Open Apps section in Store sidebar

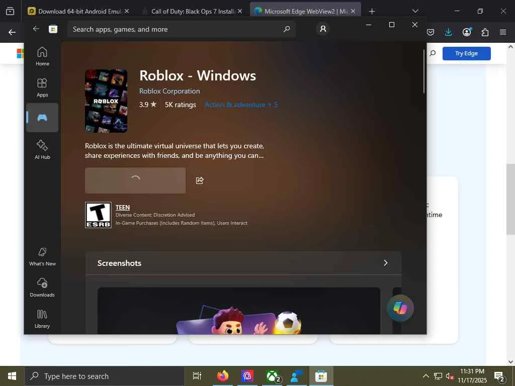42,87
